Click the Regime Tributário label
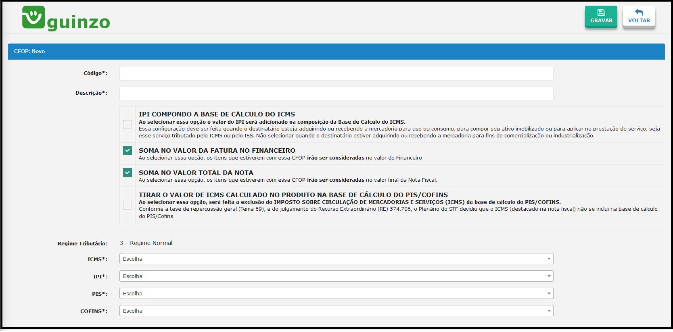673x332 pixels. [82, 243]
